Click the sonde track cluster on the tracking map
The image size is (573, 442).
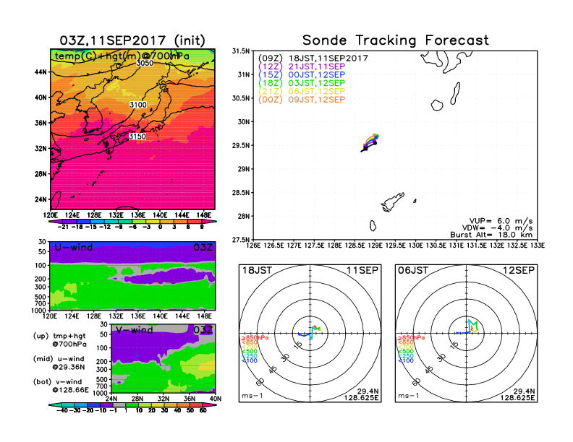click(x=370, y=142)
